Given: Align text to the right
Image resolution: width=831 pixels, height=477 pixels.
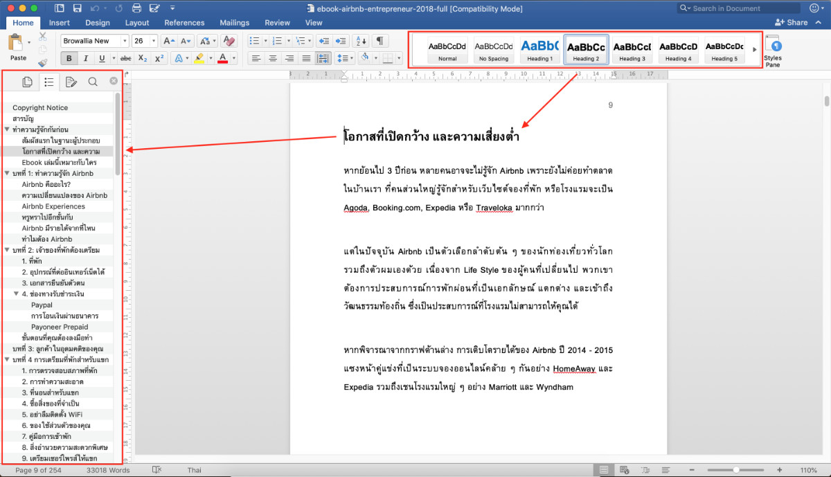Looking at the screenshot, I should tap(289, 58).
